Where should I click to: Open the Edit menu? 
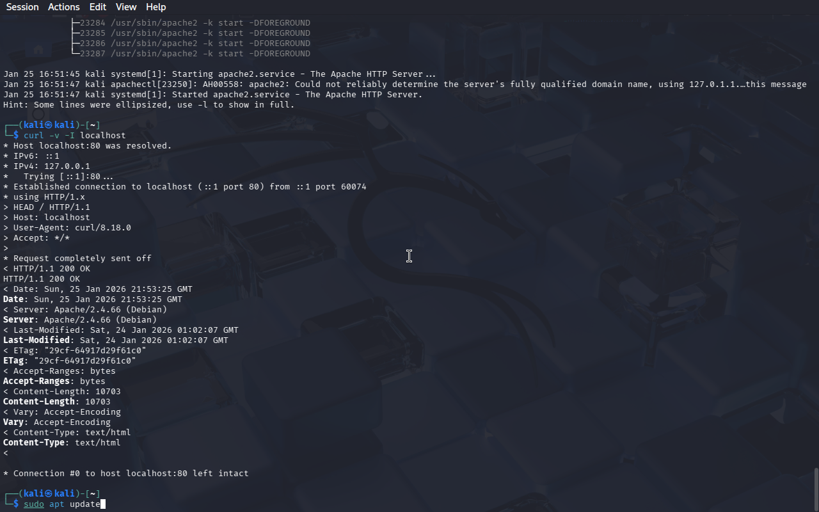98,7
